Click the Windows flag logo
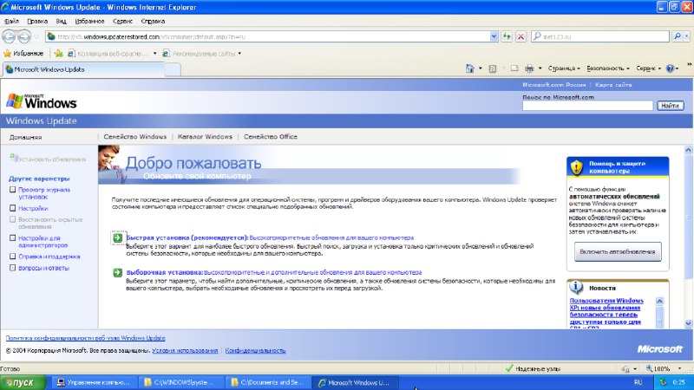Image resolution: width=694 pixels, height=390 pixels. click(x=15, y=101)
